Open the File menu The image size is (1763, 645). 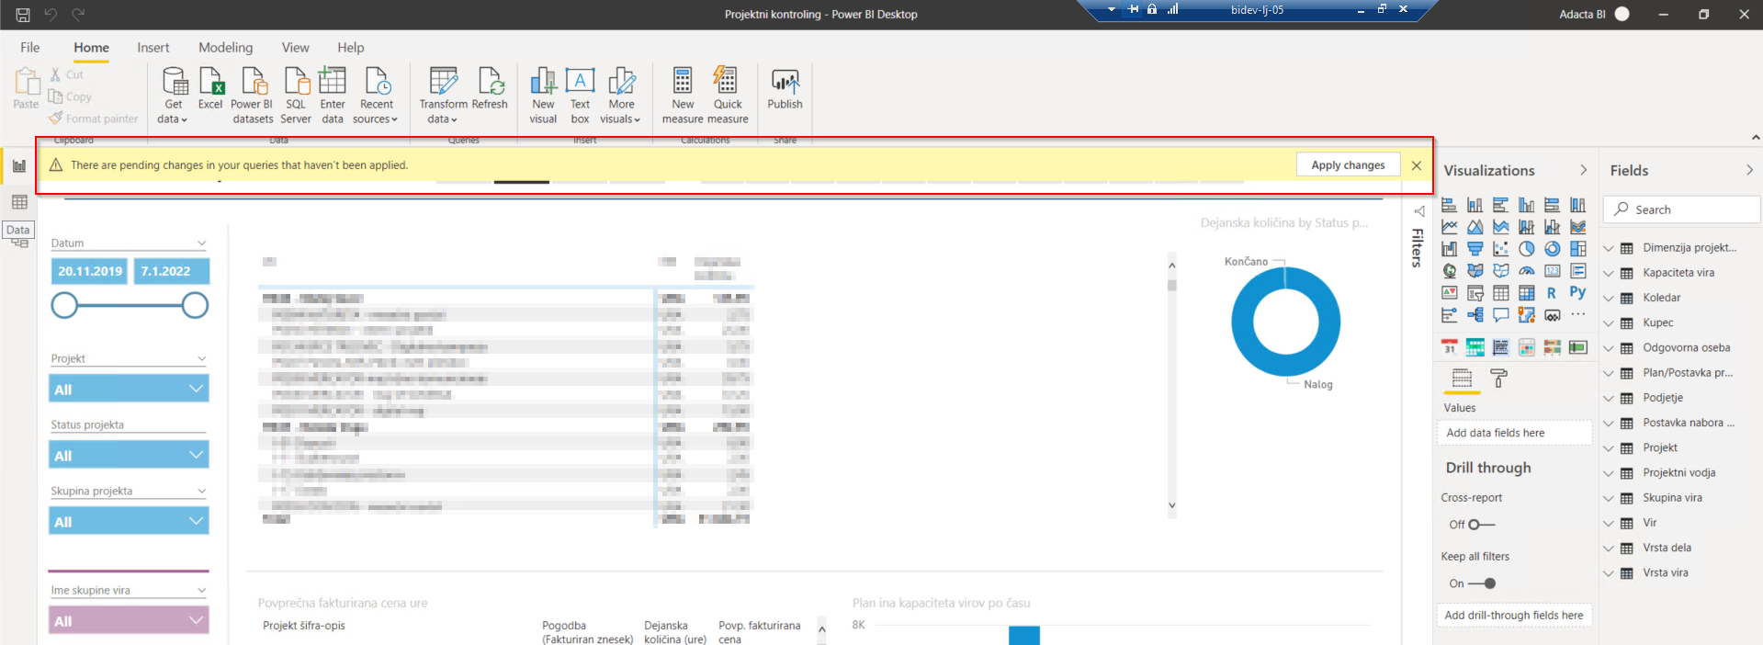[x=30, y=48]
